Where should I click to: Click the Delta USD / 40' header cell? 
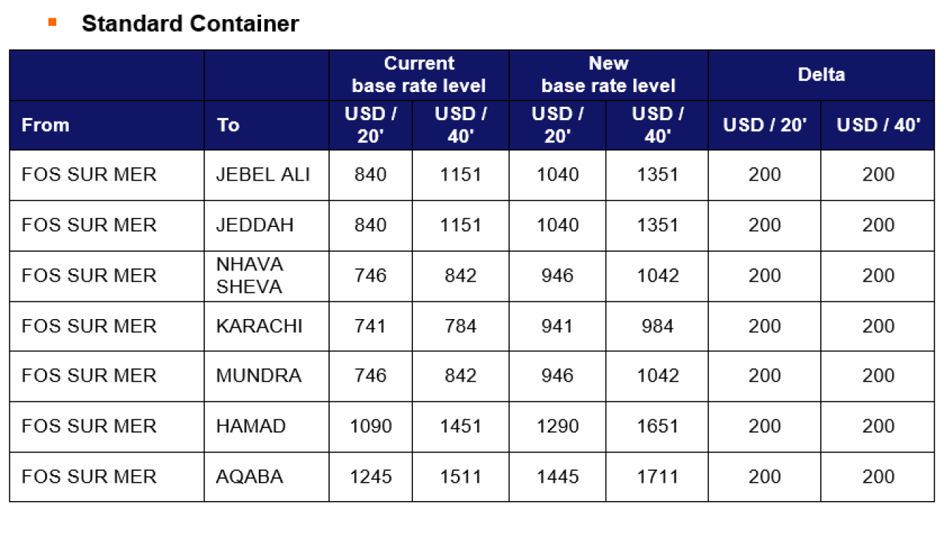(878, 125)
